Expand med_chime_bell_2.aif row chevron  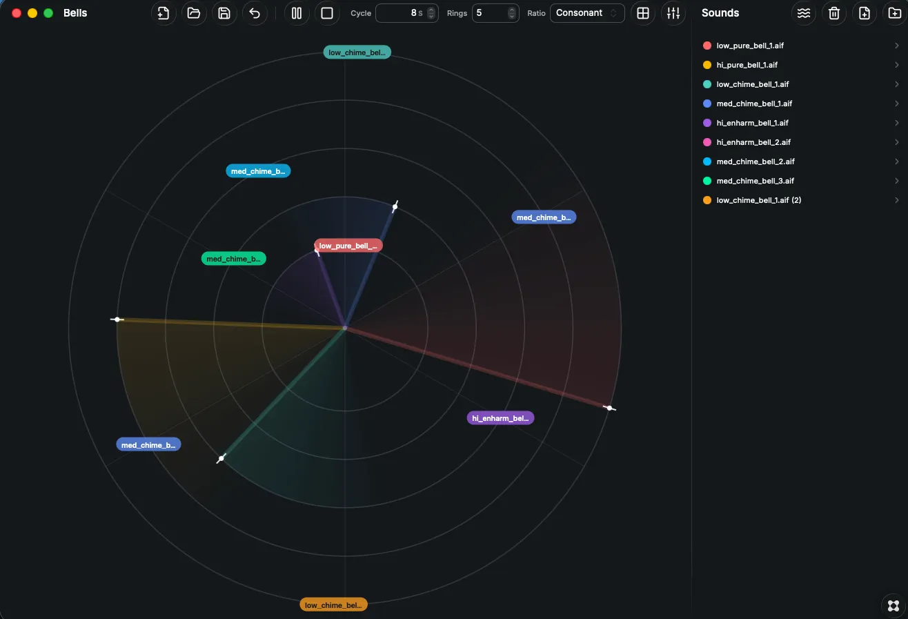click(x=896, y=161)
